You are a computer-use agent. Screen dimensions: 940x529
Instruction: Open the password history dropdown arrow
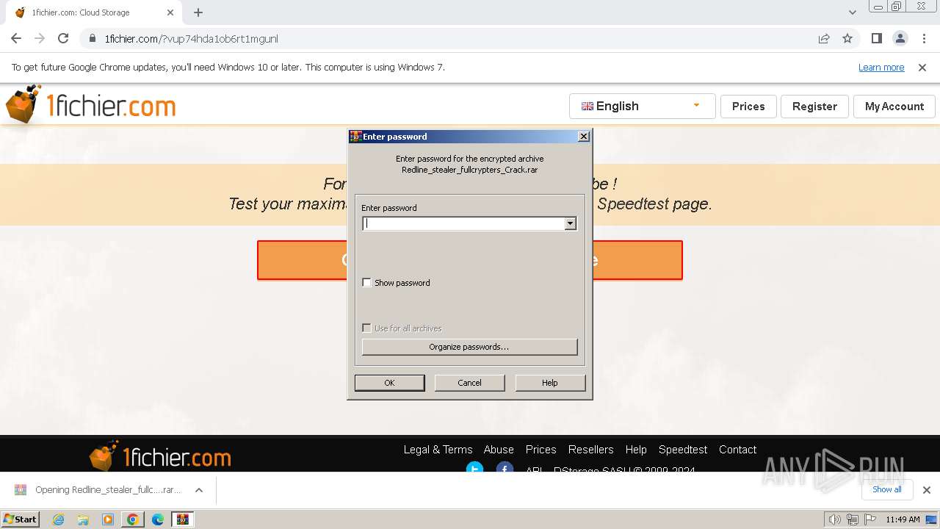[571, 224]
